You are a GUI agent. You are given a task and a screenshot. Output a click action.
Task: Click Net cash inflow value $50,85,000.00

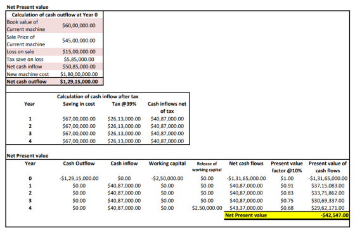[79, 67]
